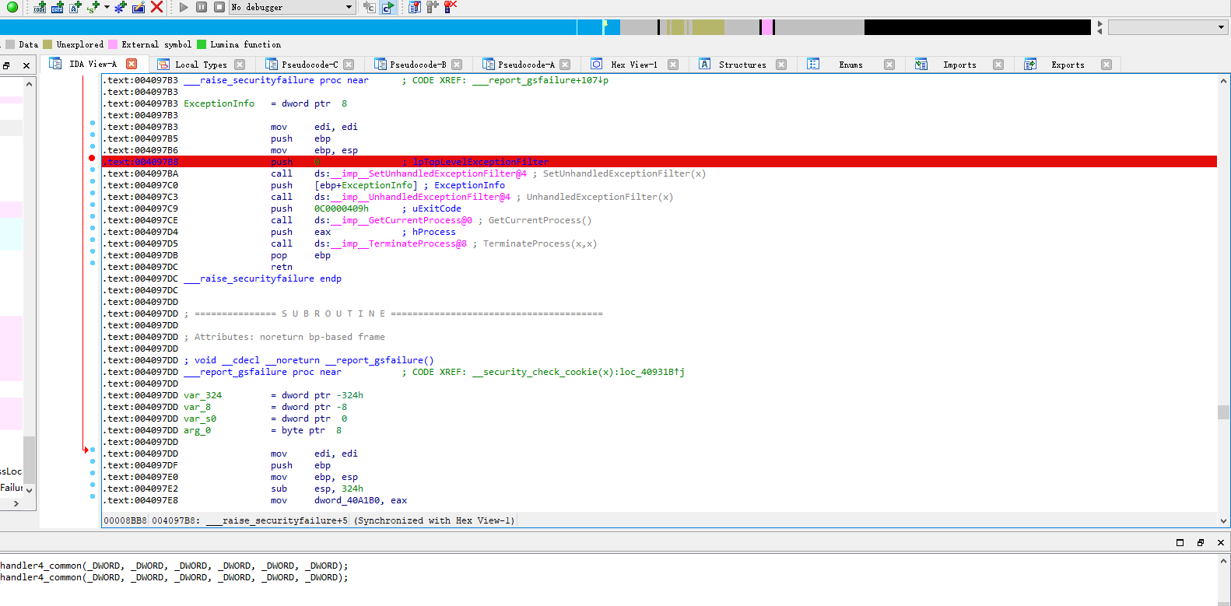Click the External symbol legend color swatch
The height and width of the screenshot is (606, 1231).
coord(113,44)
